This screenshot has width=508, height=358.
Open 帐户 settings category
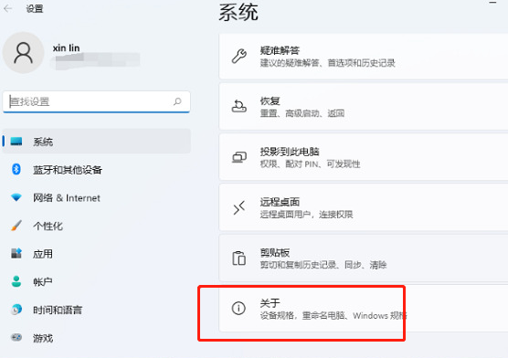pyautogui.click(x=97, y=282)
